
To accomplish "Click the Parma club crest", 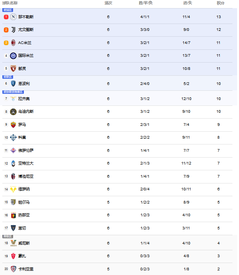I will (13, 202).
